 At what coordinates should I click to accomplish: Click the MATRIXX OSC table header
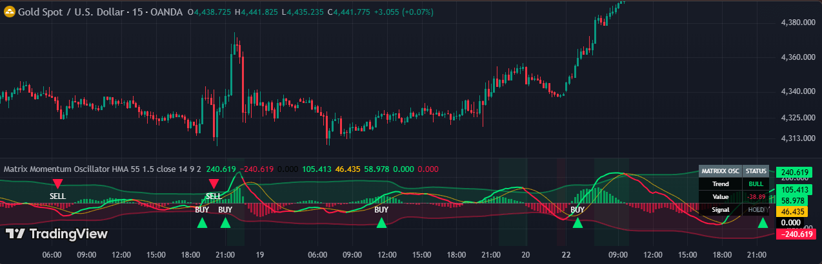point(720,171)
